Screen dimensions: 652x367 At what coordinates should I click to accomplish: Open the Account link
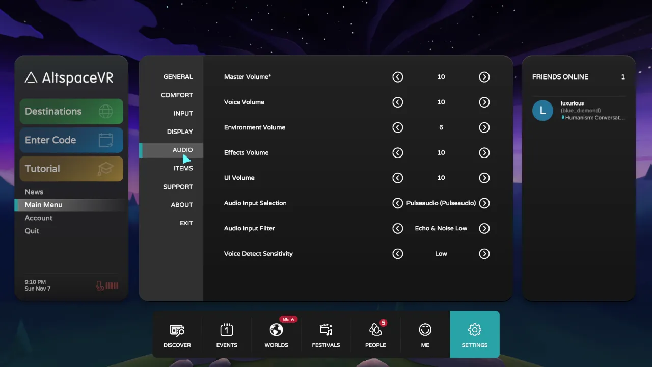click(x=39, y=218)
